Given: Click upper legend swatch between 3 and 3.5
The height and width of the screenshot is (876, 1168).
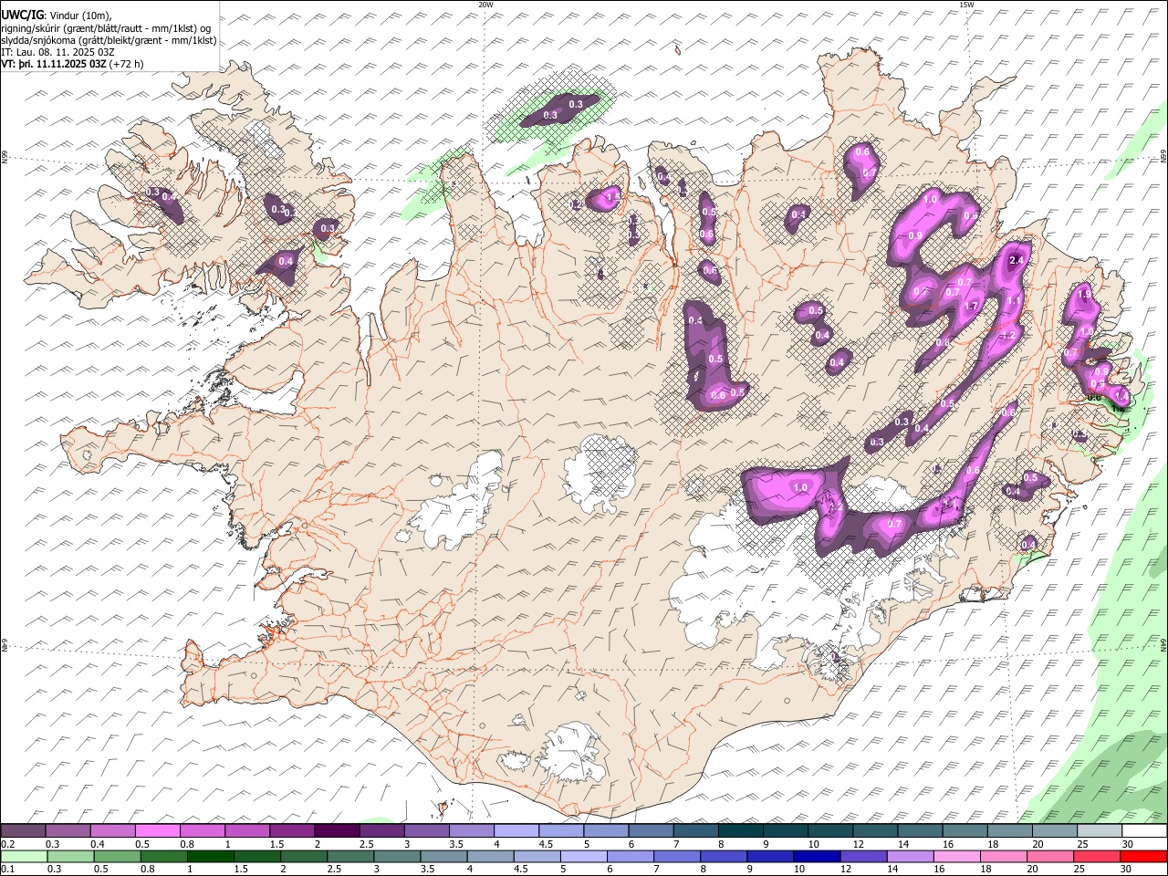Looking at the screenshot, I should click(x=426, y=831).
